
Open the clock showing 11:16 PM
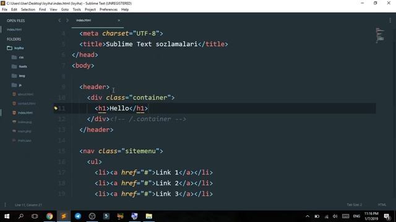(371, 216)
